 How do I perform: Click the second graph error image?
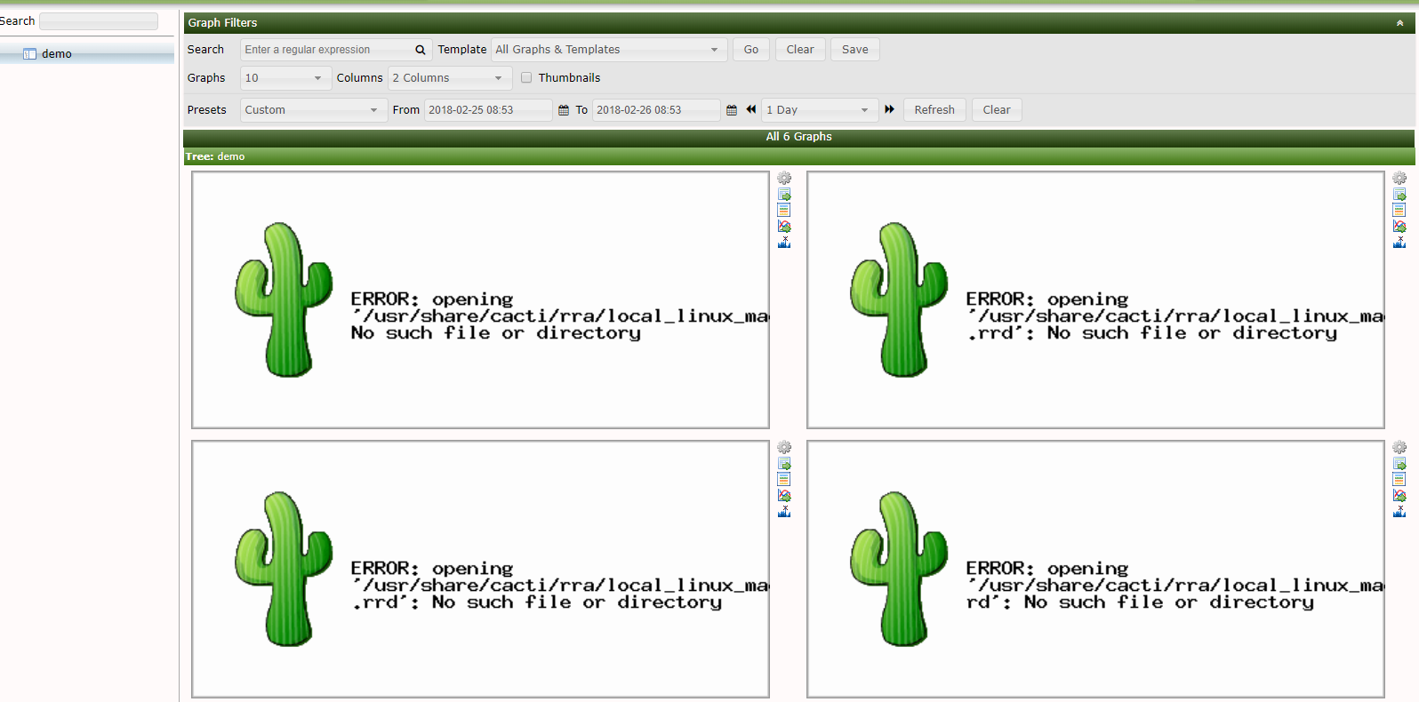click(x=1095, y=299)
